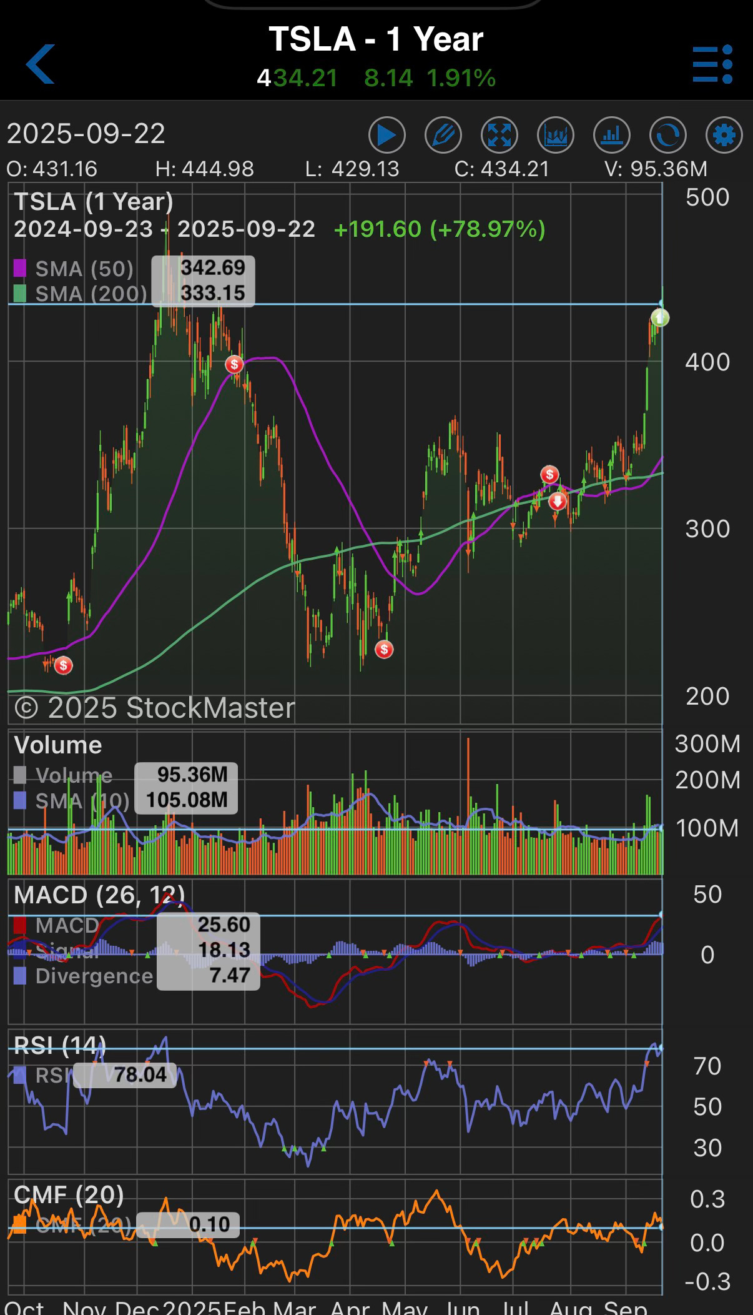Tap the high price H: 444.98
Screen dimensions: 753x1315
coord(205,169)
